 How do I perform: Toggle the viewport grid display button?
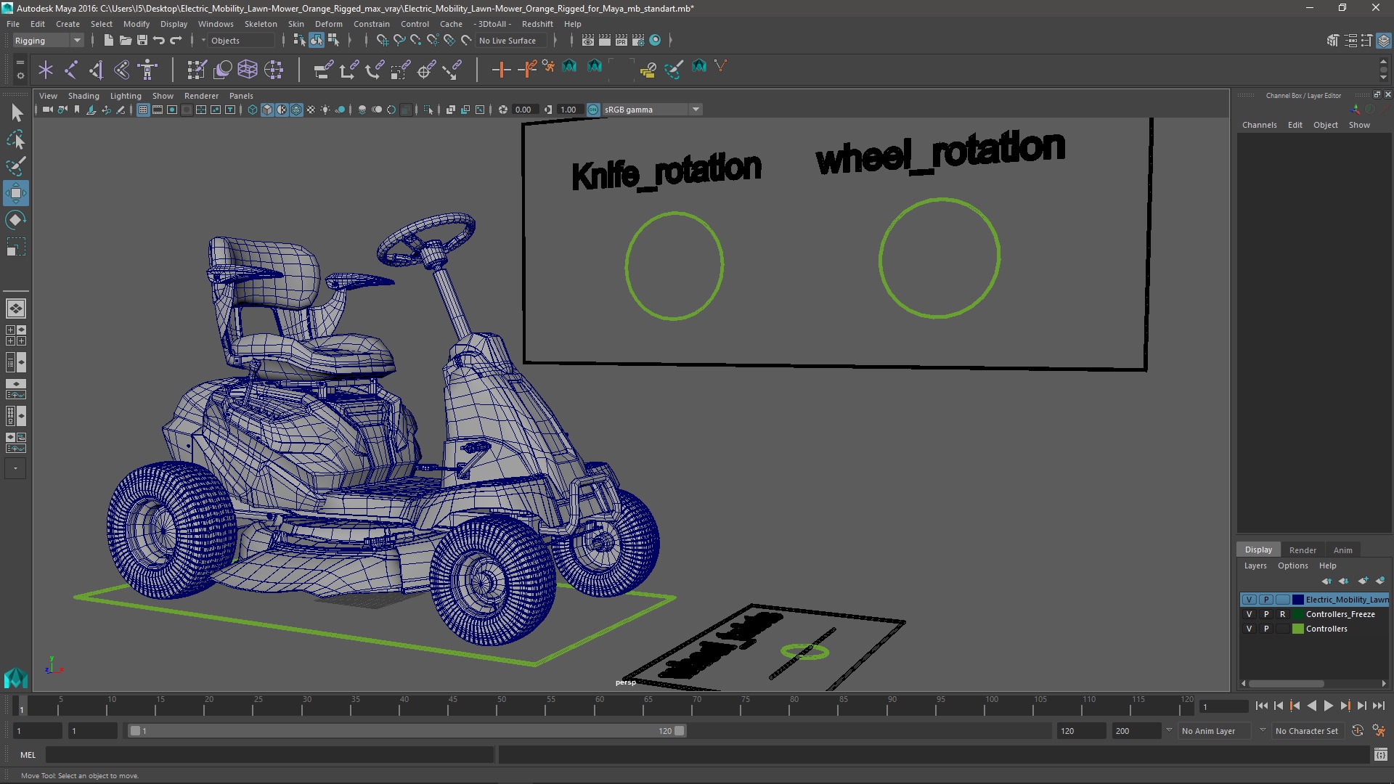click(142, 110)
